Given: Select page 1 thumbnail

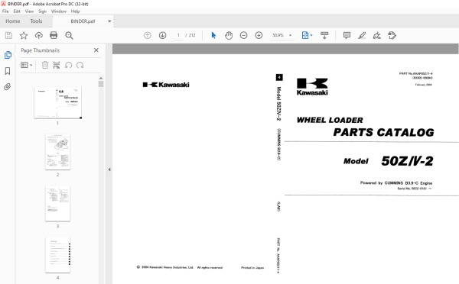Looking at the screenshot, I should [x=57, y=103].
